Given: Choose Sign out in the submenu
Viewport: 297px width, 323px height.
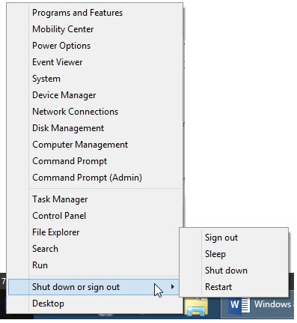Looking at the screenshot, I should (221, 238).
